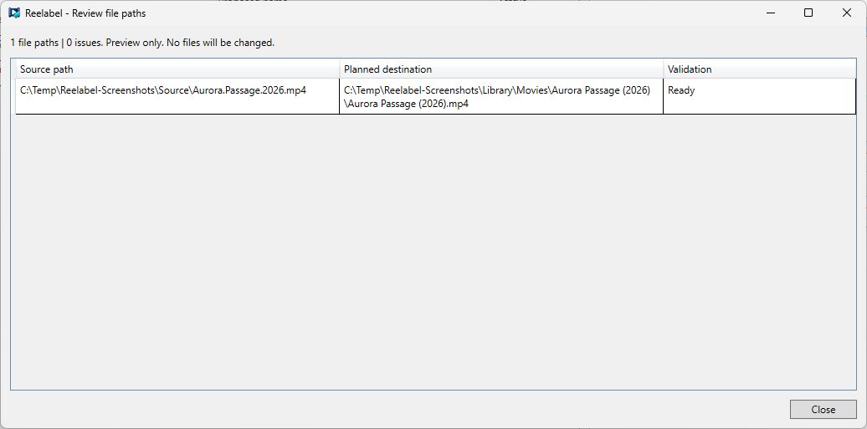This screenshot has height=429, width=867.
Task: Click the file paths summary status text
Action: 142,43
